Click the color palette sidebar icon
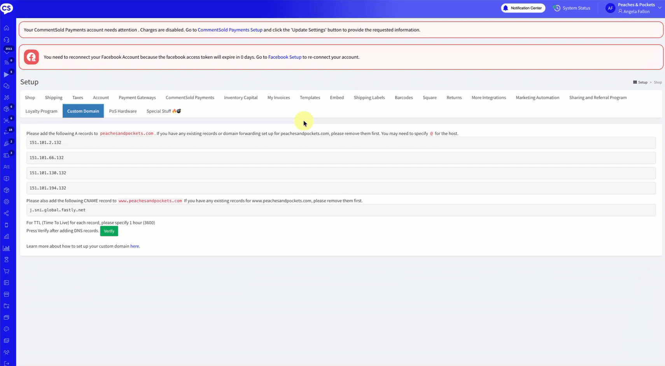Screen dimensions: 665x366 tap(7, 329)
